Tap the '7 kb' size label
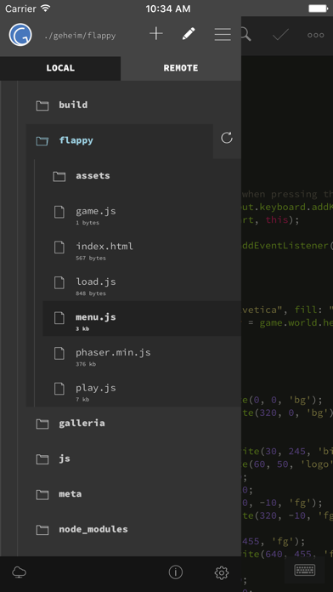 82,400
